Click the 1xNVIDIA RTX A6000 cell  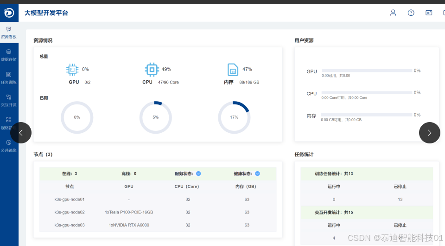pyautogui.click(x=129, y=225)
